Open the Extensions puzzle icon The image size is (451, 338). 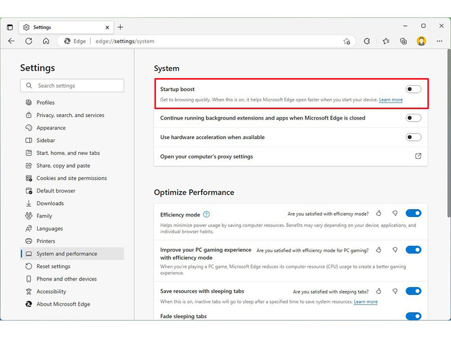tap(367, 41)
